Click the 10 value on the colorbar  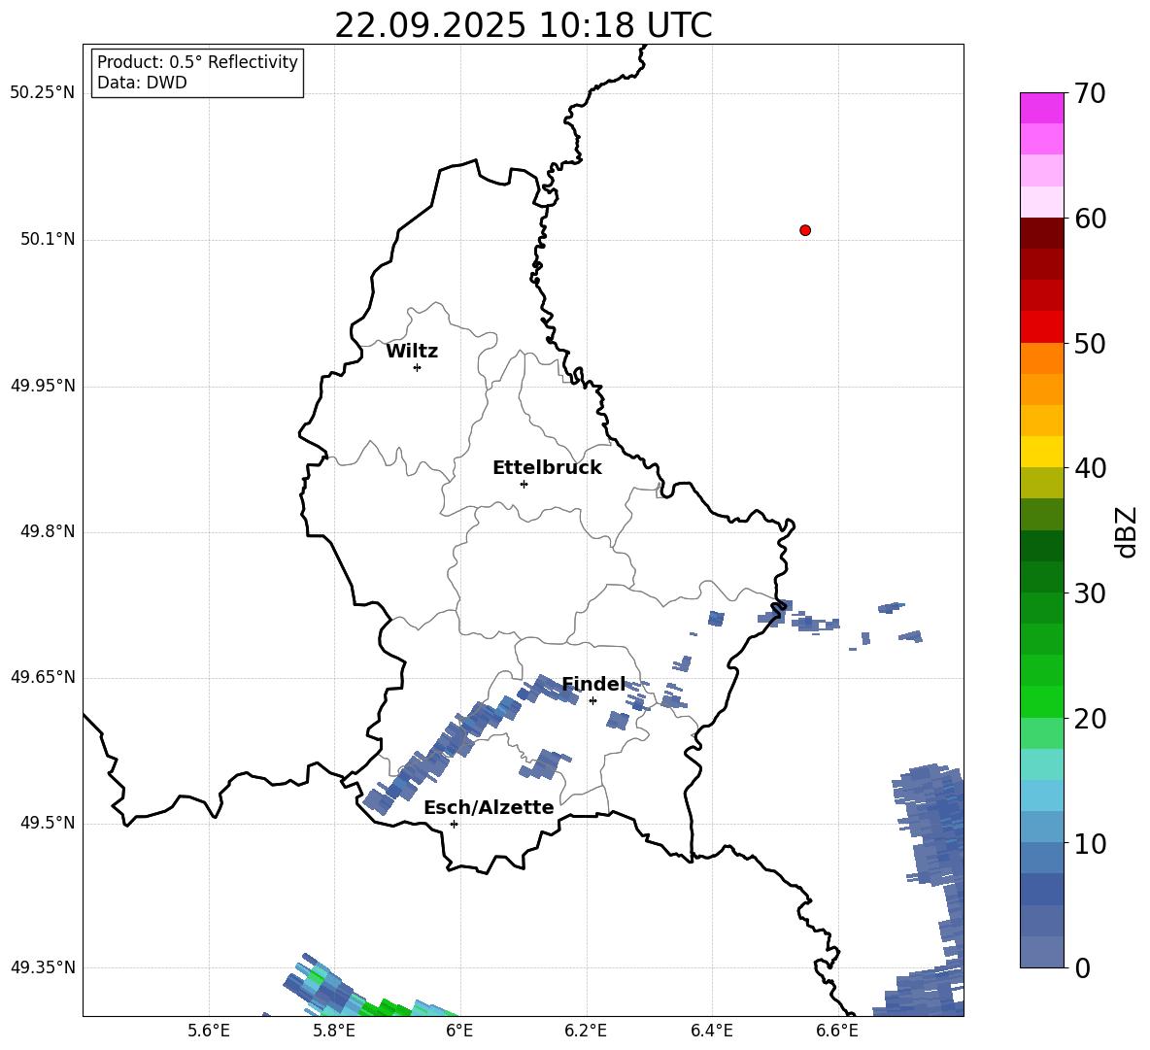pos(1090,843)
